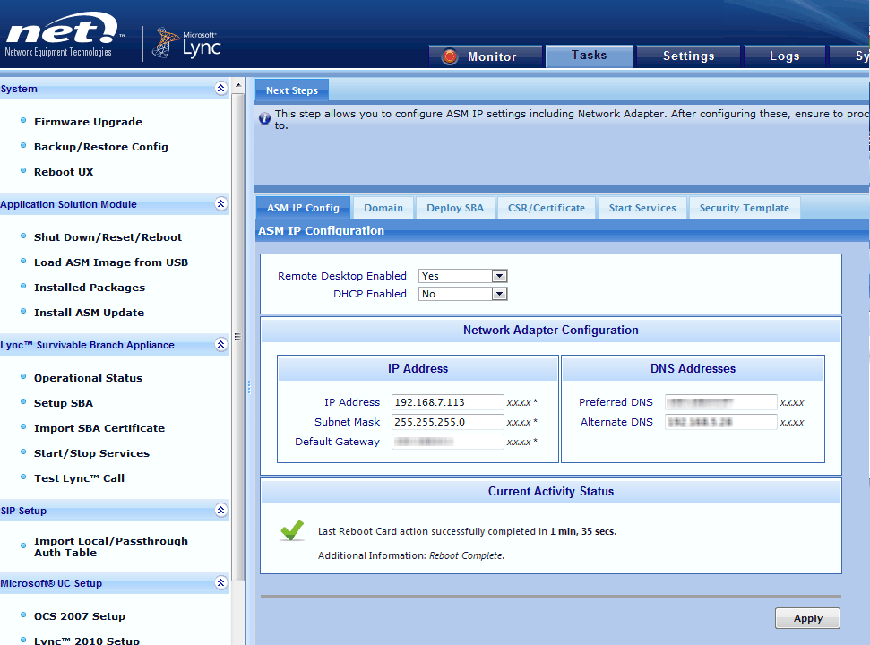Click the Apply button
Viewport: 870px width, 645px height.
[x=806, y=617]
